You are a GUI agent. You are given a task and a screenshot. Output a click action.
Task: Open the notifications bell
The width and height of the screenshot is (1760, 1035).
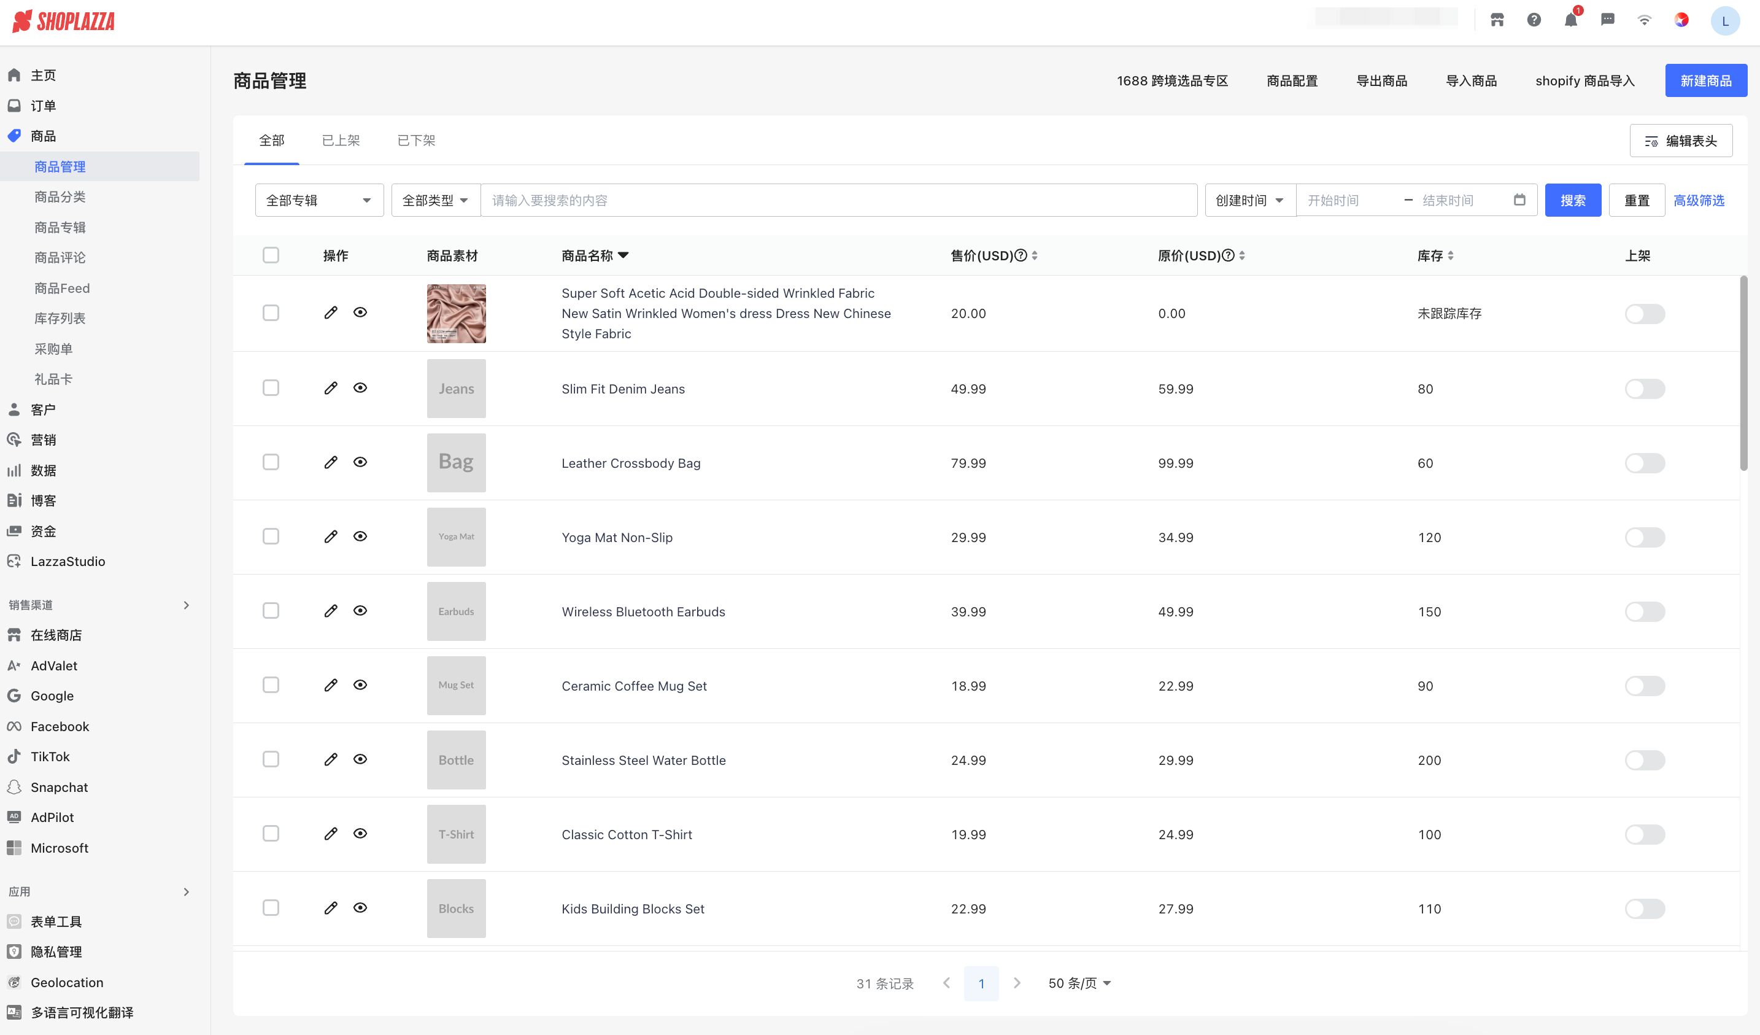pos(1571,20)
